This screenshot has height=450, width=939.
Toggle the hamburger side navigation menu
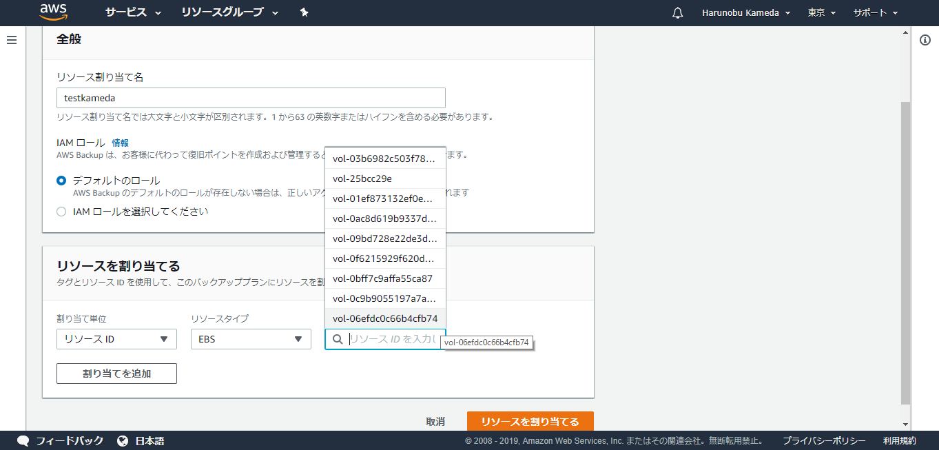11,40
